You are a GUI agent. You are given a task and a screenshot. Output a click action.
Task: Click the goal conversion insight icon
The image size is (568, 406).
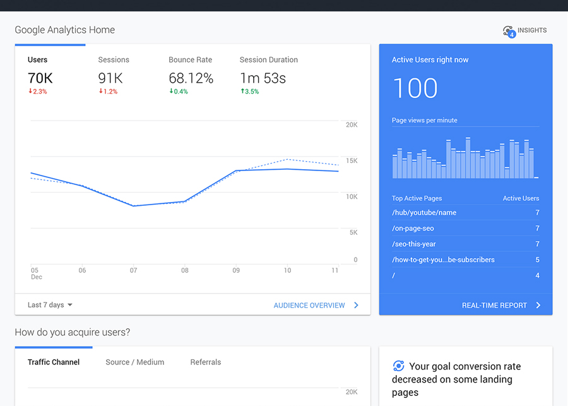(x=398, y=366)
